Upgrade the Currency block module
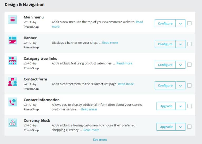 (166, 127)
